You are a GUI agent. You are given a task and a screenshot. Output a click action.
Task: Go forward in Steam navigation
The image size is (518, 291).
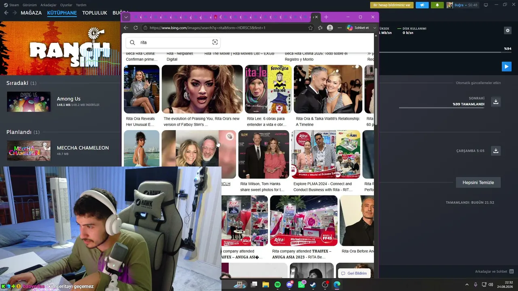(x=15, y=13)
